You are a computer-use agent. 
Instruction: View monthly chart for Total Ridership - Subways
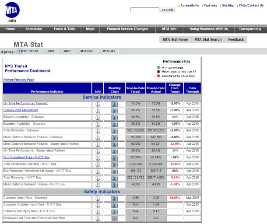tap(114, 131)
